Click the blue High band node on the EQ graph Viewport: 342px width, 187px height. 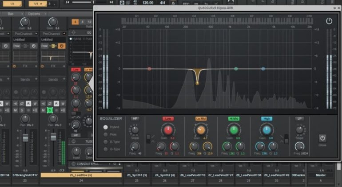click(x=263, y=69)
